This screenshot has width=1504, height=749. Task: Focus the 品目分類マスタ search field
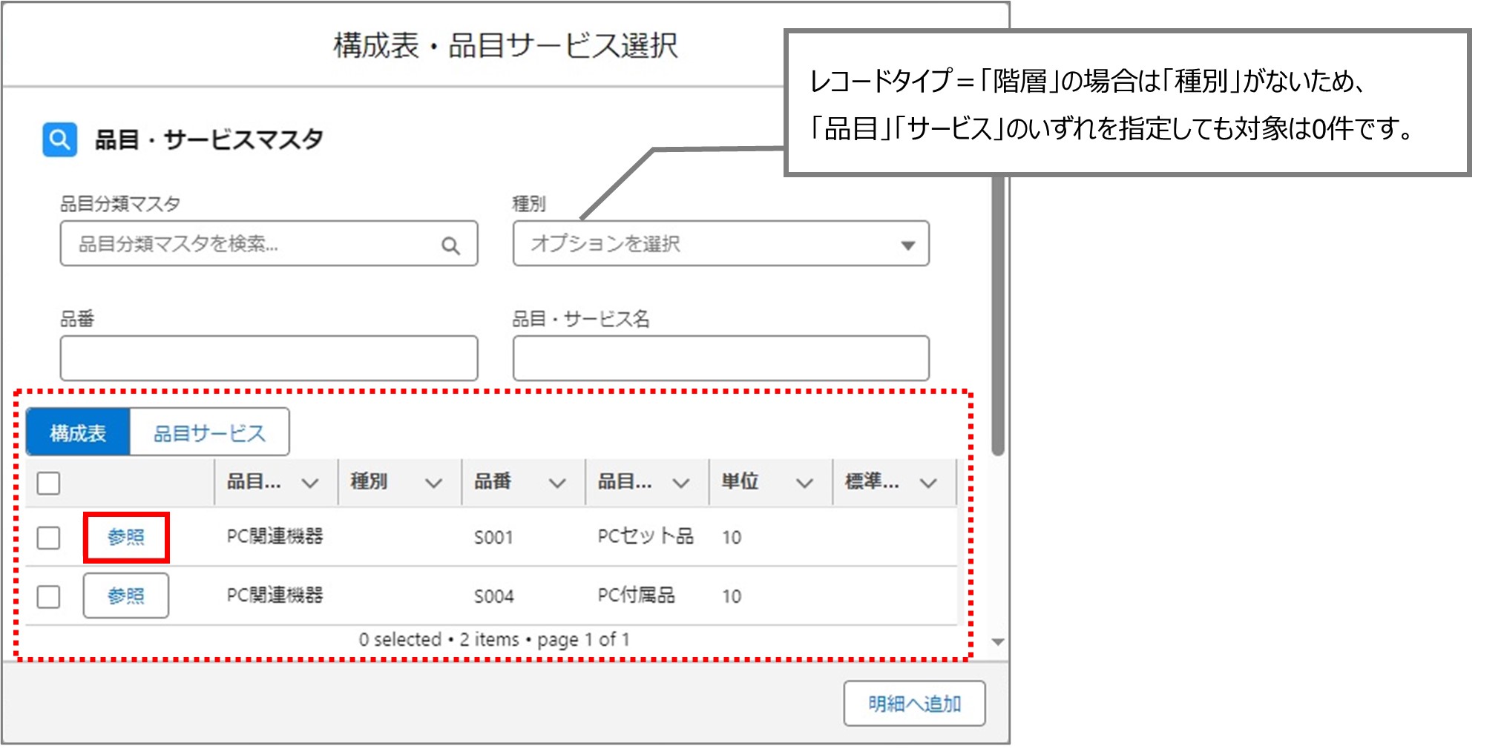click(269, 243)
